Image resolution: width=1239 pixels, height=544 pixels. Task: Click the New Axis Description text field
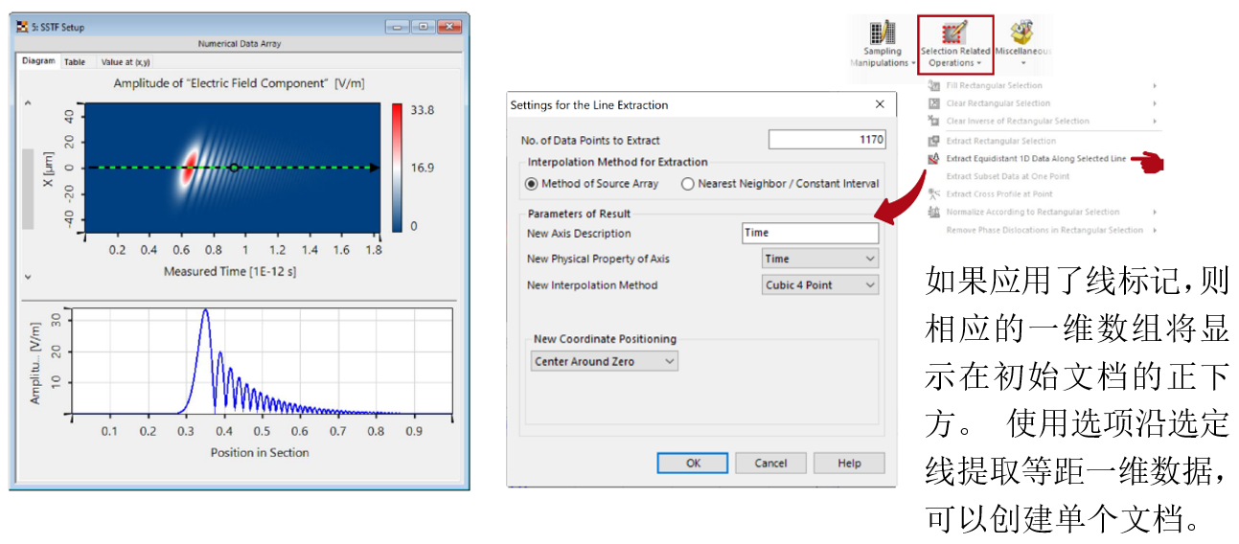coord(810,233)
